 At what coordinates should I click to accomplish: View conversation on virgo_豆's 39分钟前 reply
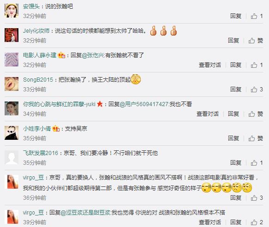pyautogui.click(x=210, y=222)
